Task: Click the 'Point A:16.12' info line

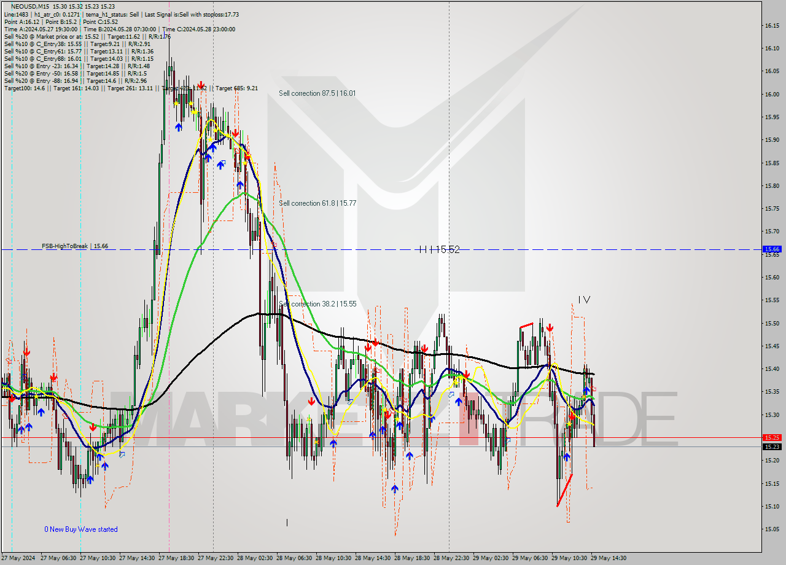Action: (x=60, y=21)
